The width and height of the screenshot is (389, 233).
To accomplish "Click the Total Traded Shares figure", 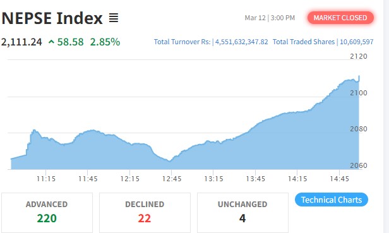I will [x=357, y=42].
